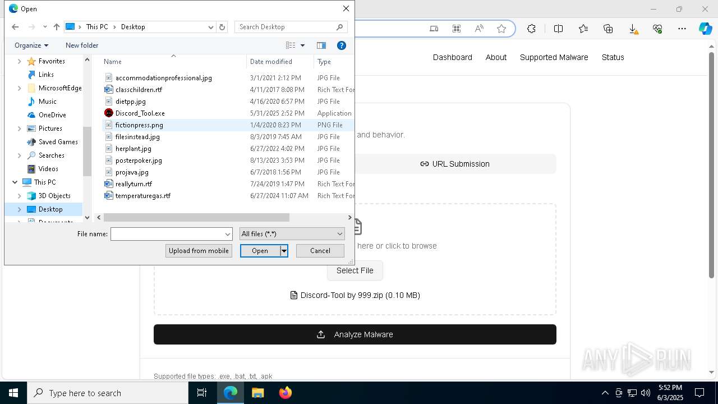The image size is (718, 404).
Task: Launch Firefox from the taskbar
Action: coord(285,393)
